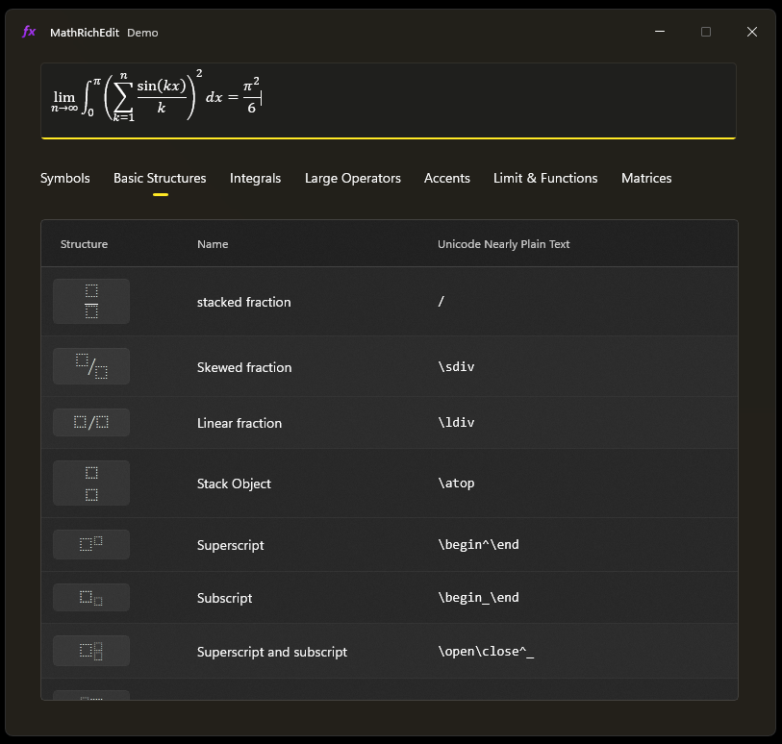
Task: Switch to the Limit & Functions tab
Action: tap(544, 178)
